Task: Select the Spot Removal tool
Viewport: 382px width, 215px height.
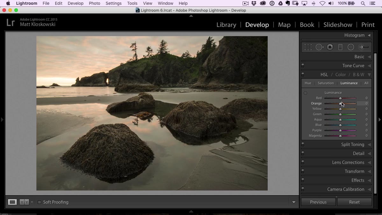Action: (x=319, y=47)
